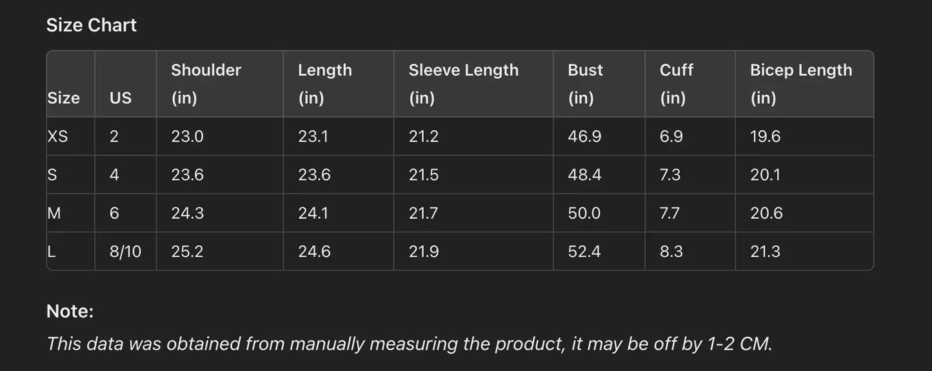The height and width of the screenshot is (371, 932).
Task: Click the Size Chart heading
Action: 92,25
